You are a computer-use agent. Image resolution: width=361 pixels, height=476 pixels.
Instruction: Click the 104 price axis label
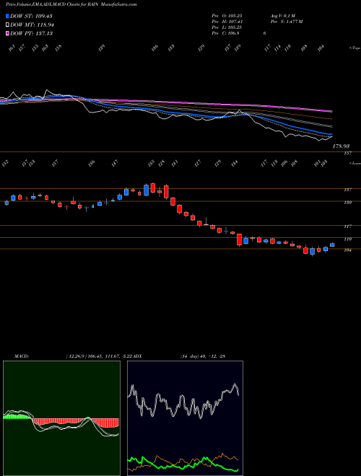pos(347,250)
